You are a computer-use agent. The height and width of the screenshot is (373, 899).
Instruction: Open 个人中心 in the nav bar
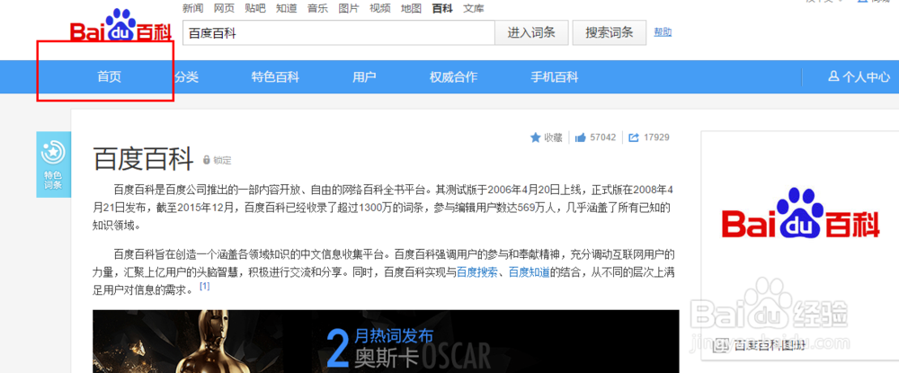(x=859, y=76)
